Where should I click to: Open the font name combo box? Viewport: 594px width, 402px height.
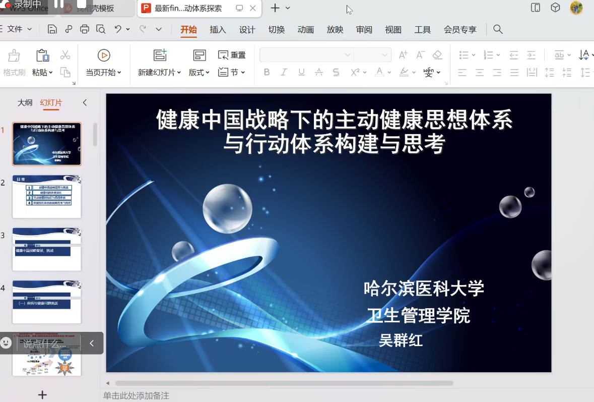306,55
